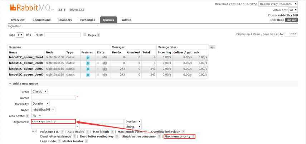The height and width of the screenshot is (144, 306).
Task: Open the queue Type dropdown
Action: click(39, 91)
